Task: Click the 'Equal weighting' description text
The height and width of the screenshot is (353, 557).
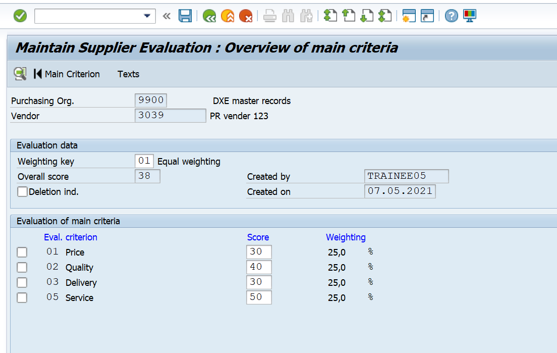Action: click(x=189, y=162)
